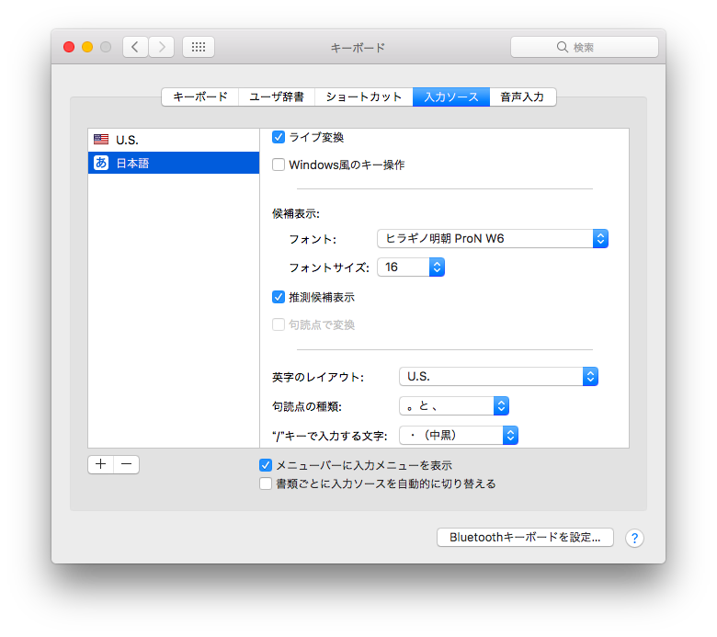The height and width of the screenshot is (637, 717).
Task: Switch to the キーボード tab
Action: [x=200, y=97]
